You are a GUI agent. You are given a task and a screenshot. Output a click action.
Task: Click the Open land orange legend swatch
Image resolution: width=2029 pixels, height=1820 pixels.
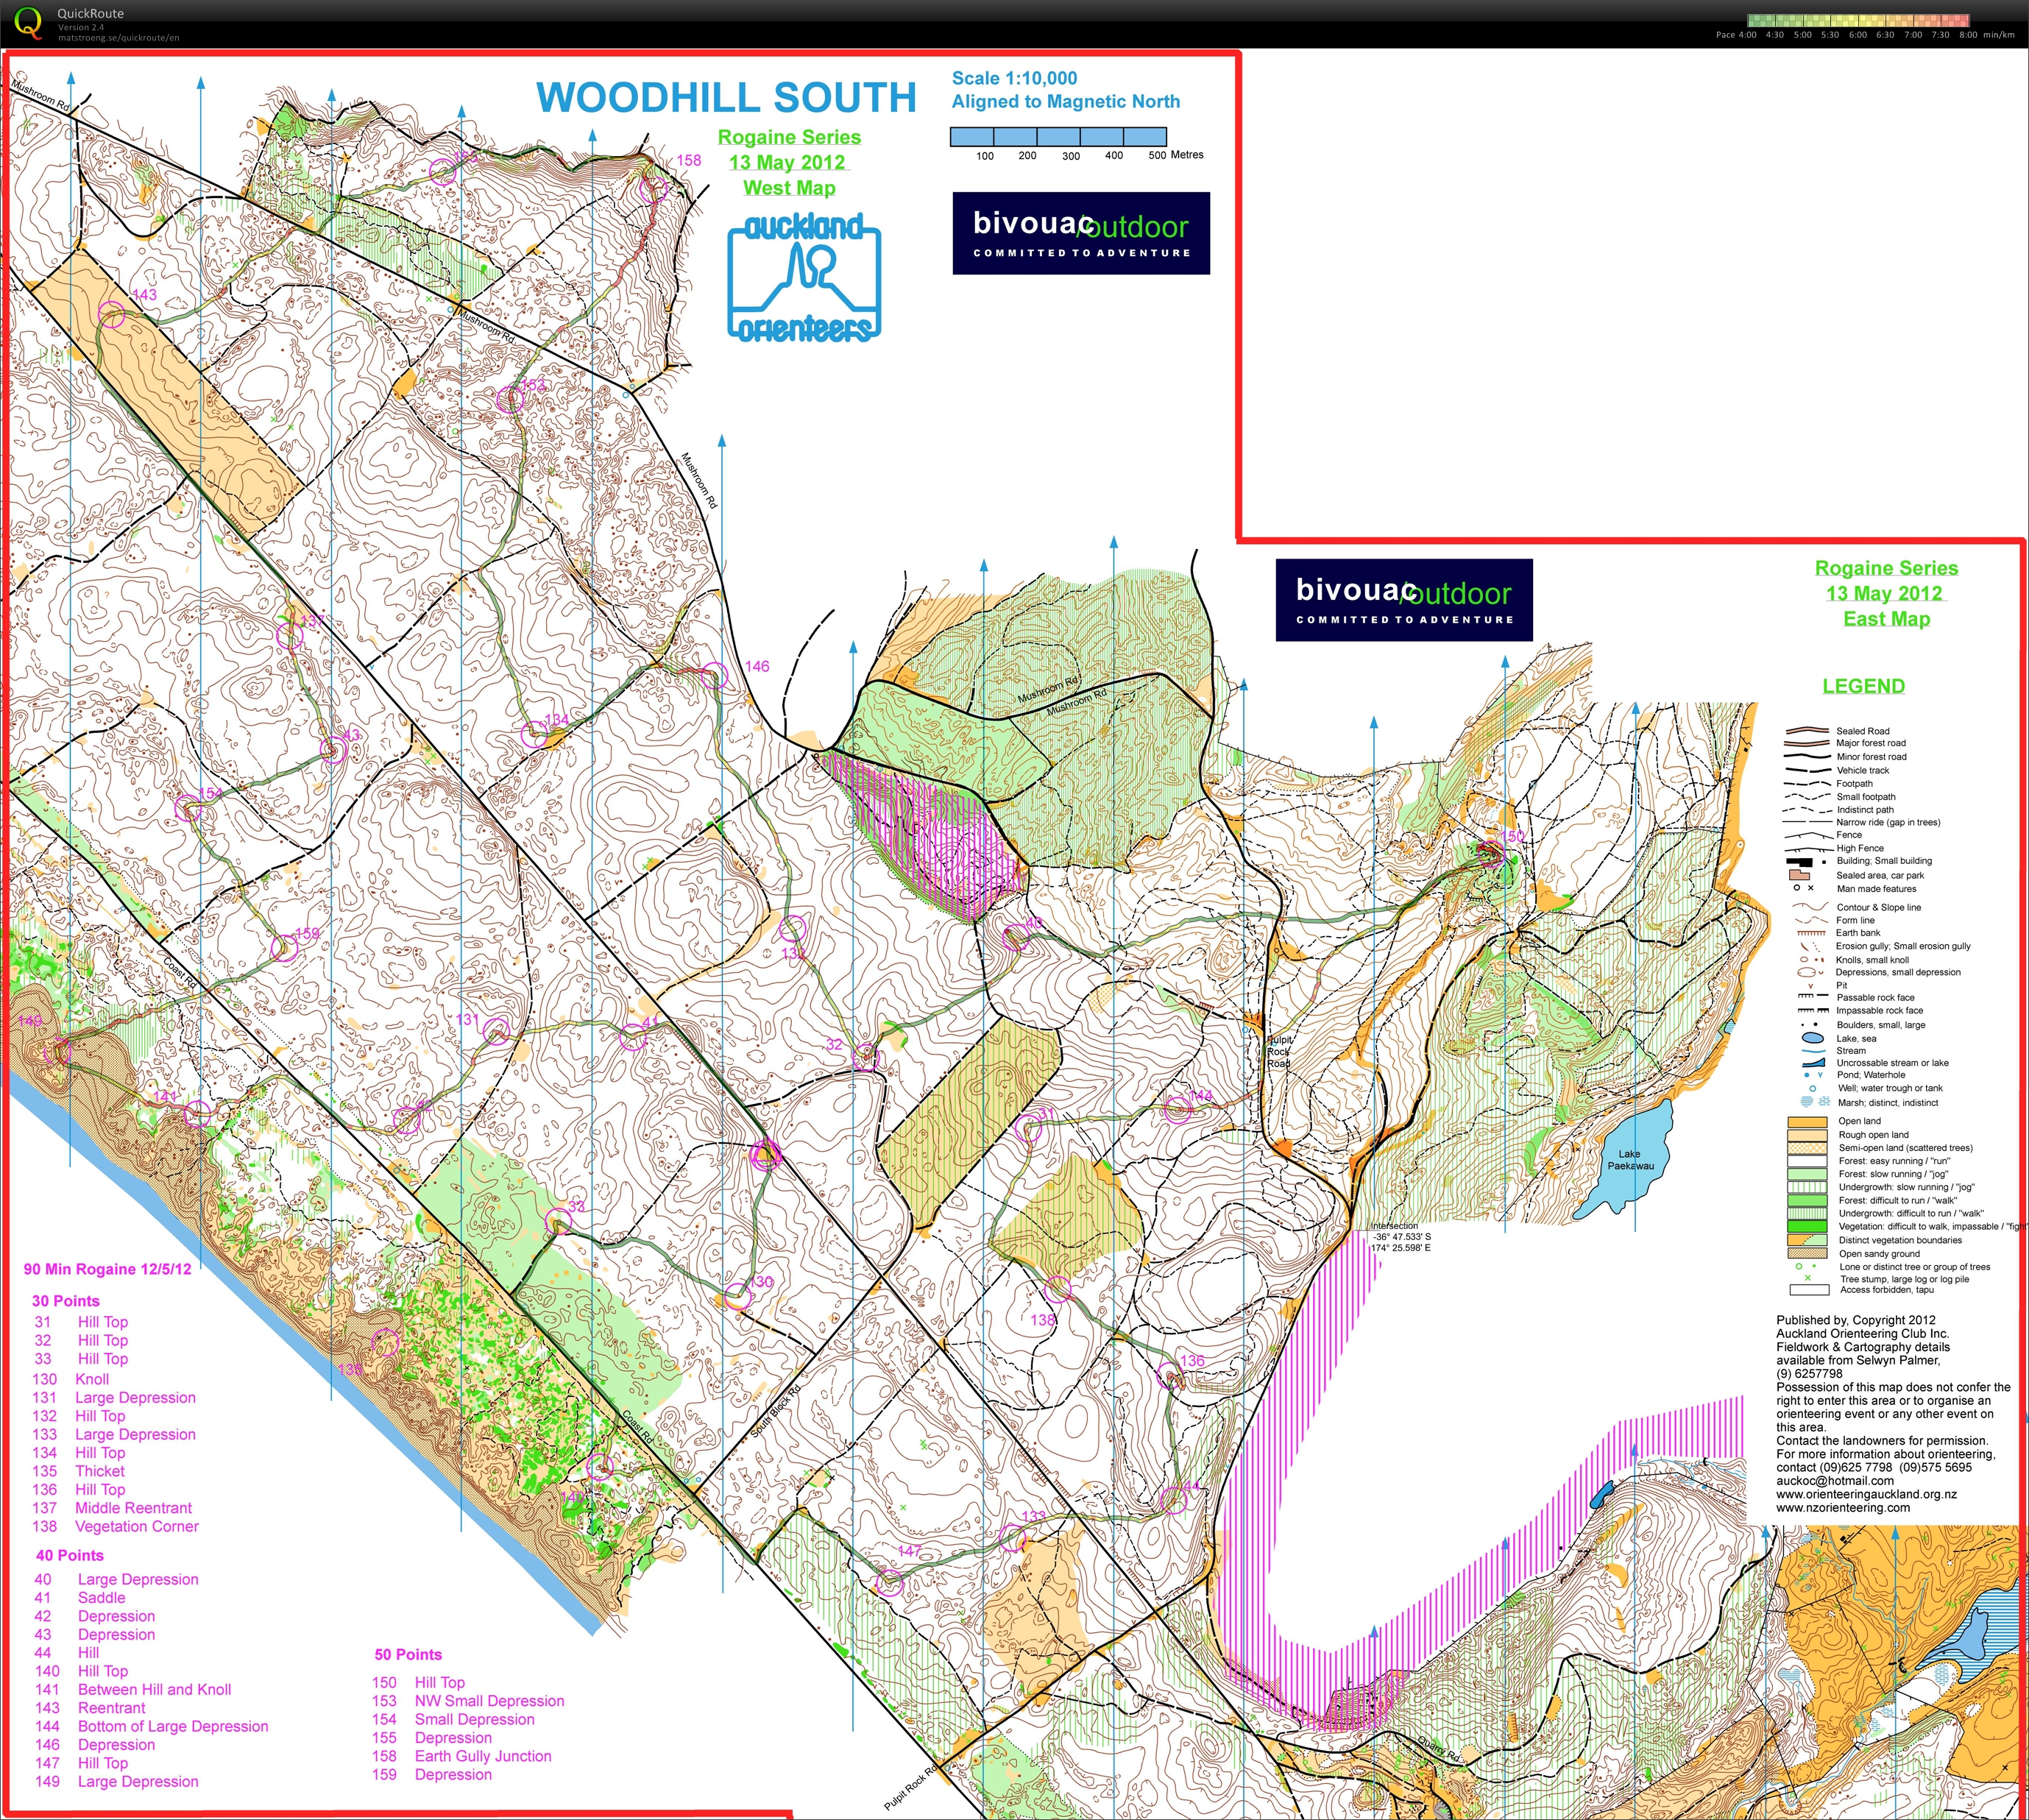point(1807,1122)
